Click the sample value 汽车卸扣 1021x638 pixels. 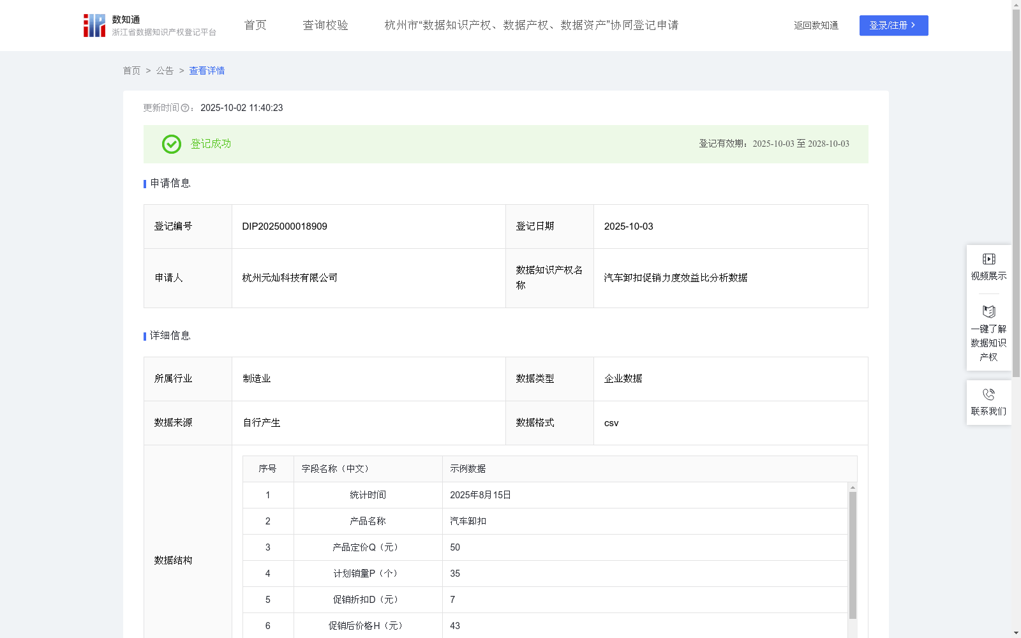[x=468, y=521]
